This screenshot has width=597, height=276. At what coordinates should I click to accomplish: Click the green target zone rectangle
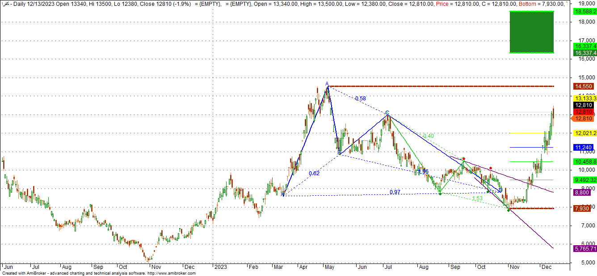tap(532, 32)
